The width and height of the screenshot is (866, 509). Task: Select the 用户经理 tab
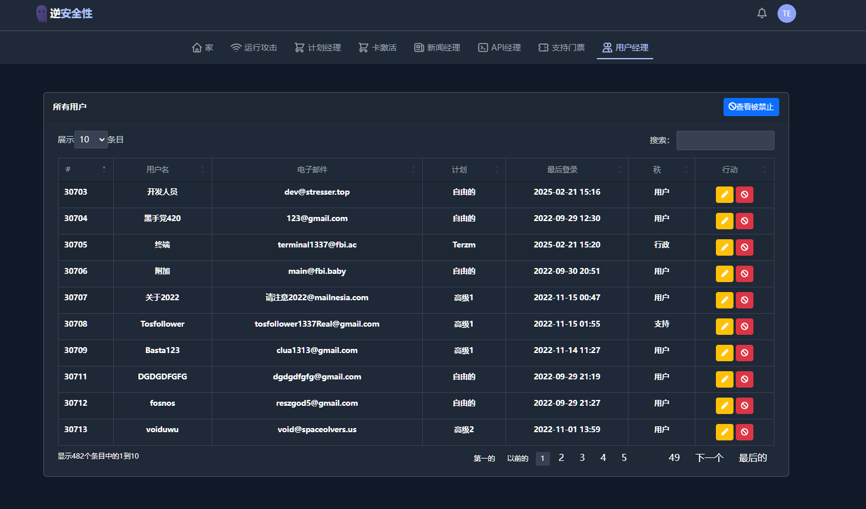click(x=625, y=47)
